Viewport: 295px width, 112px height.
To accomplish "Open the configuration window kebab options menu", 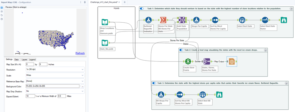I will 81,2.
